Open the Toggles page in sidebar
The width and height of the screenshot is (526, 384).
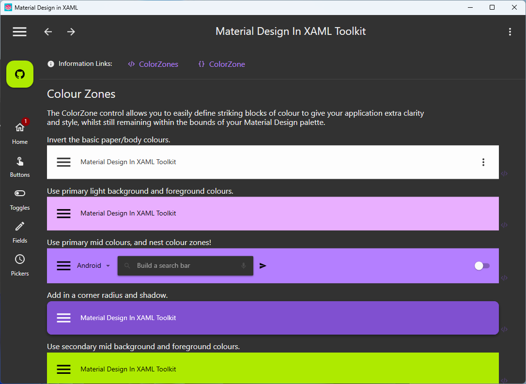pos(20,200)
